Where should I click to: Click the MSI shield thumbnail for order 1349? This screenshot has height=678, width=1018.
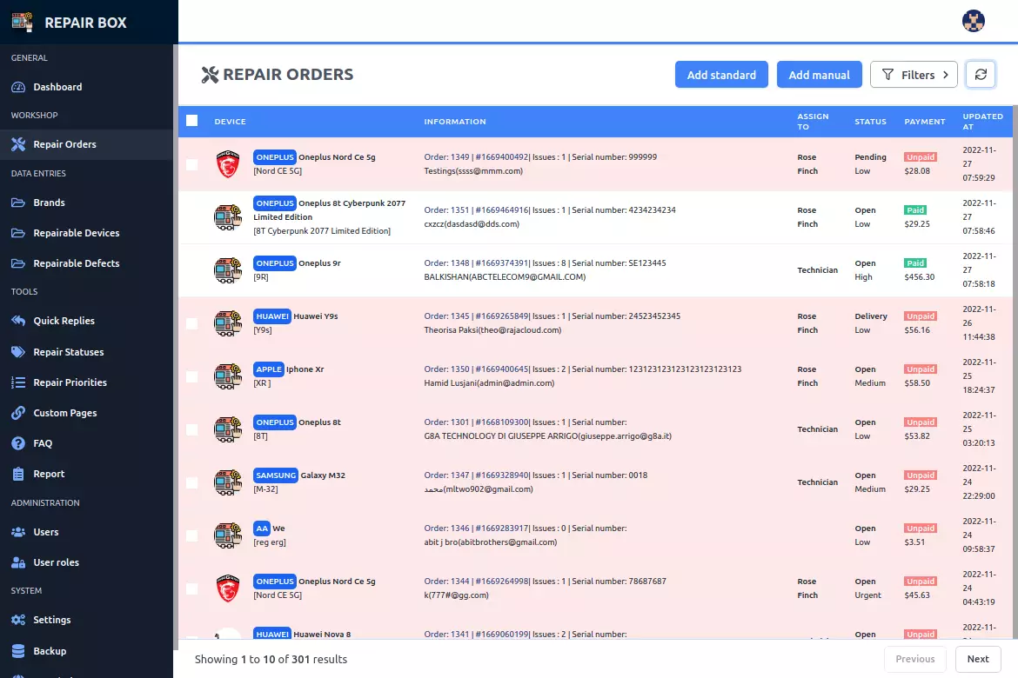(x=228, y=164)
